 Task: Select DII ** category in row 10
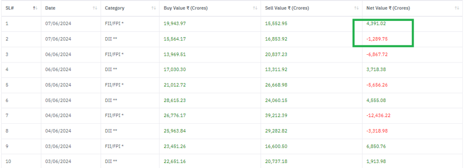111,162
